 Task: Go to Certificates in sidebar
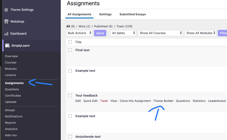13,96
